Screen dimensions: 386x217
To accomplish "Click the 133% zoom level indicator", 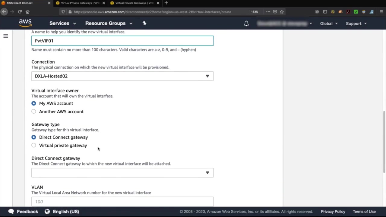I will (255, 12).
